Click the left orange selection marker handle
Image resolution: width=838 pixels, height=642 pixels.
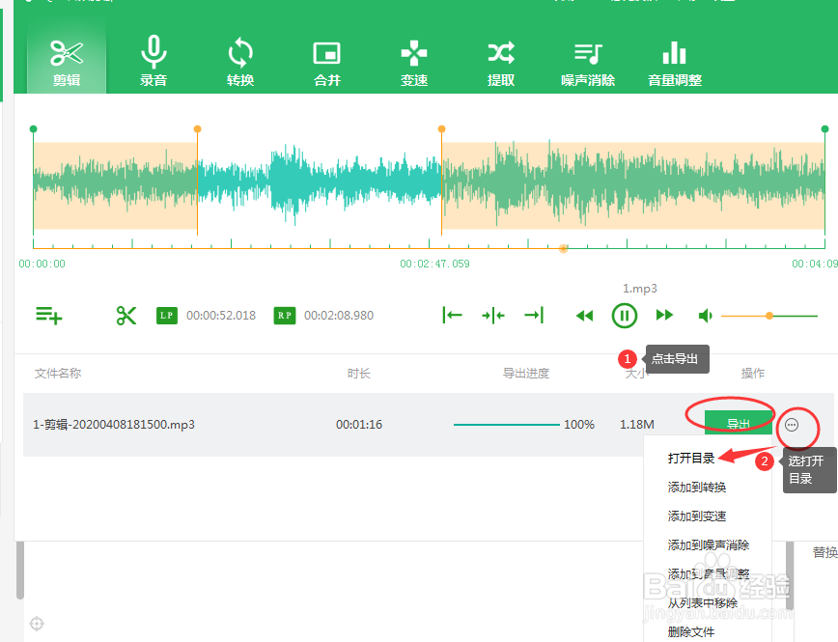click(197, 128)
